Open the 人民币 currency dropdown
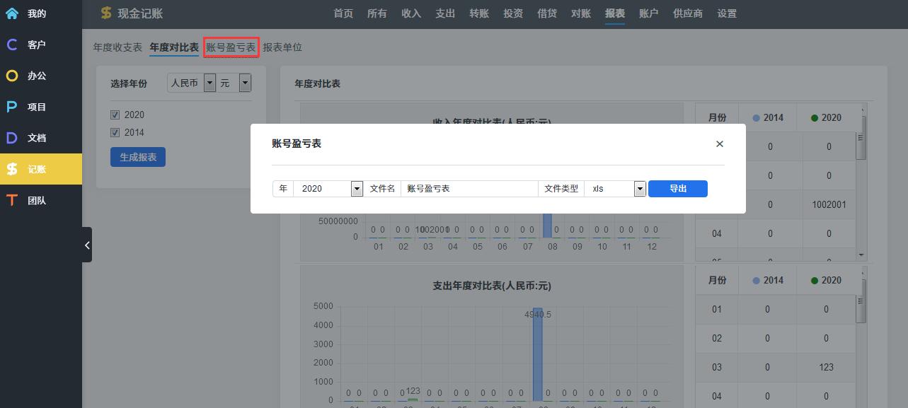The image size is (908, 408). 209,83
